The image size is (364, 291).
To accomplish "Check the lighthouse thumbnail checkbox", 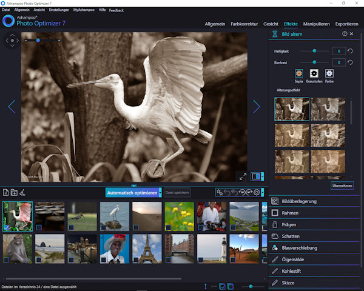I will tap(201, 259).
